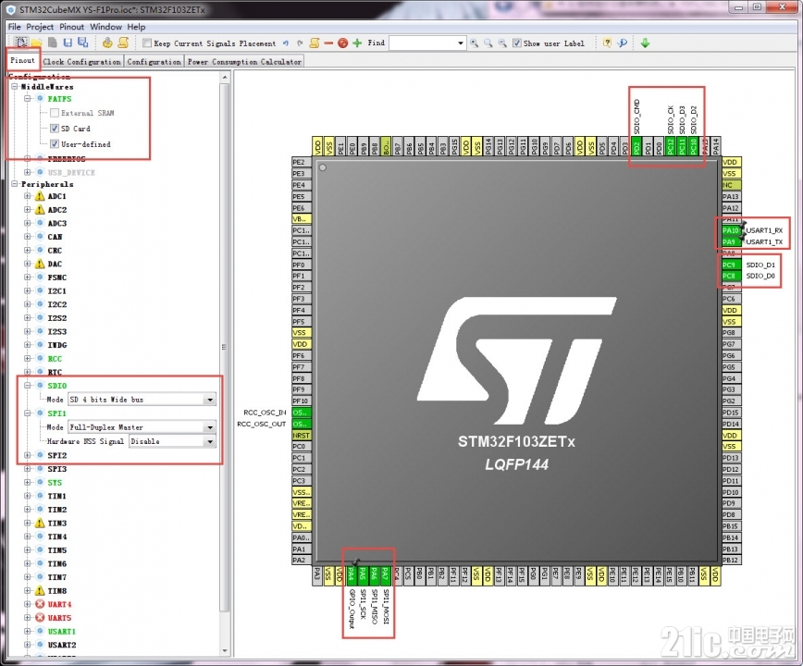
Task: Click the red minus icon in toolbar
Action: tap(328, 43)
